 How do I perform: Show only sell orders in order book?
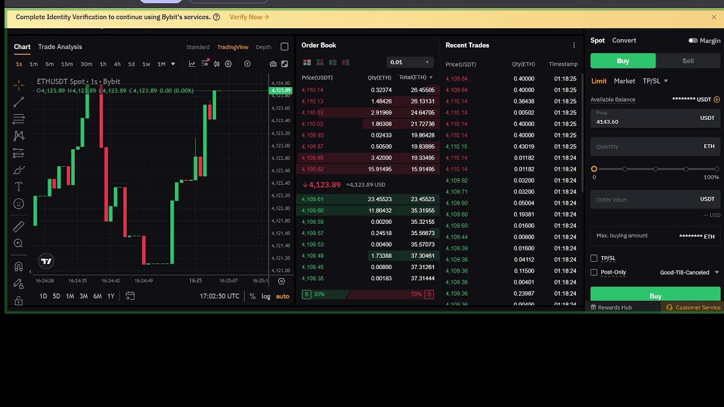[346, 62]
